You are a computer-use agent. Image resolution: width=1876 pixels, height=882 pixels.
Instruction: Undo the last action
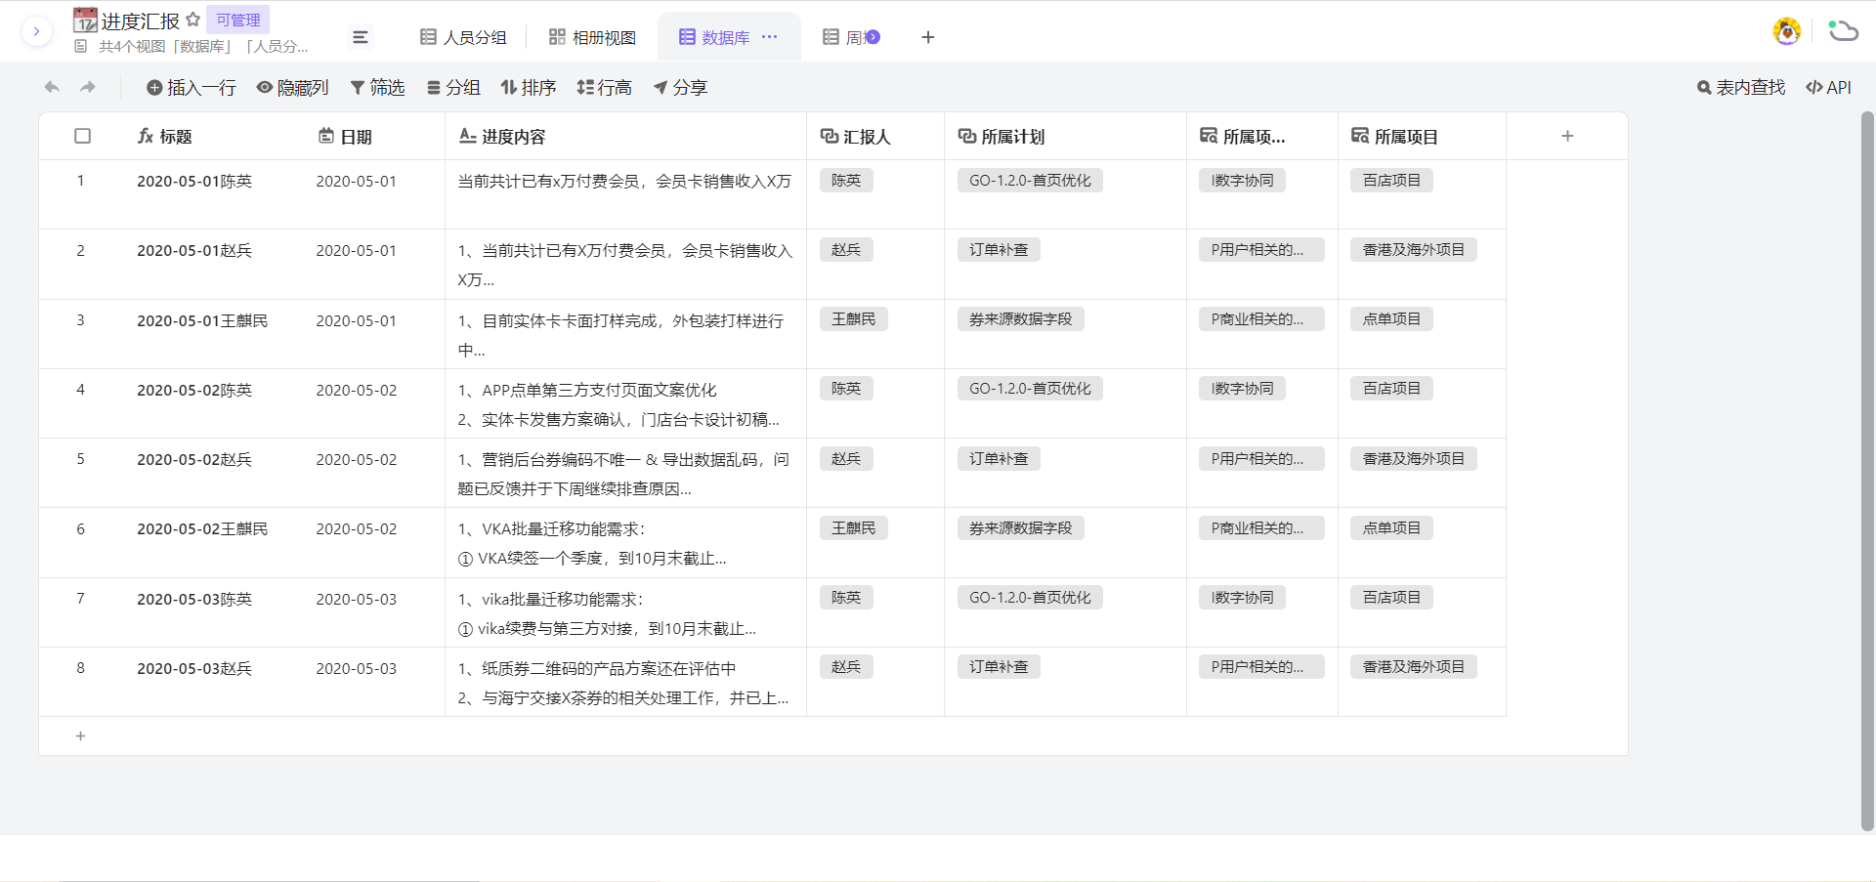pyautogui.click(x=52, y=87)
